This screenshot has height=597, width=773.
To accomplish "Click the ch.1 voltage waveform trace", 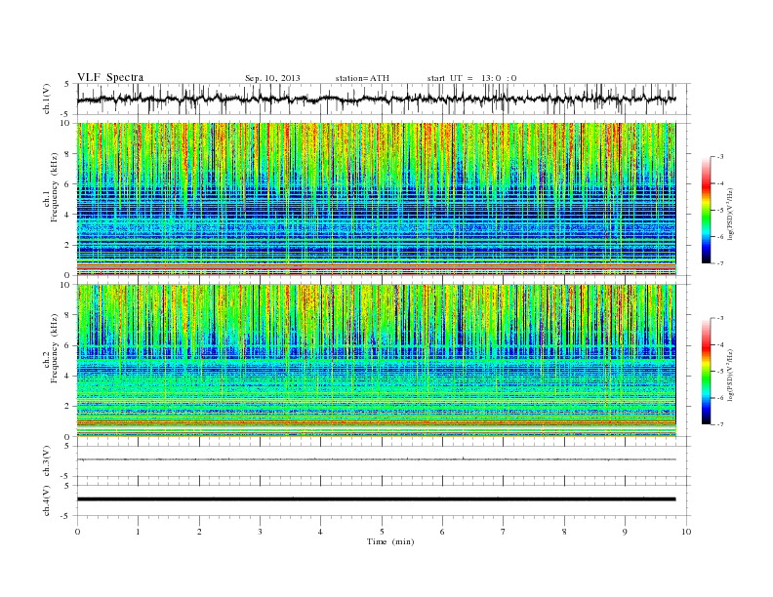I will (377, 99).
